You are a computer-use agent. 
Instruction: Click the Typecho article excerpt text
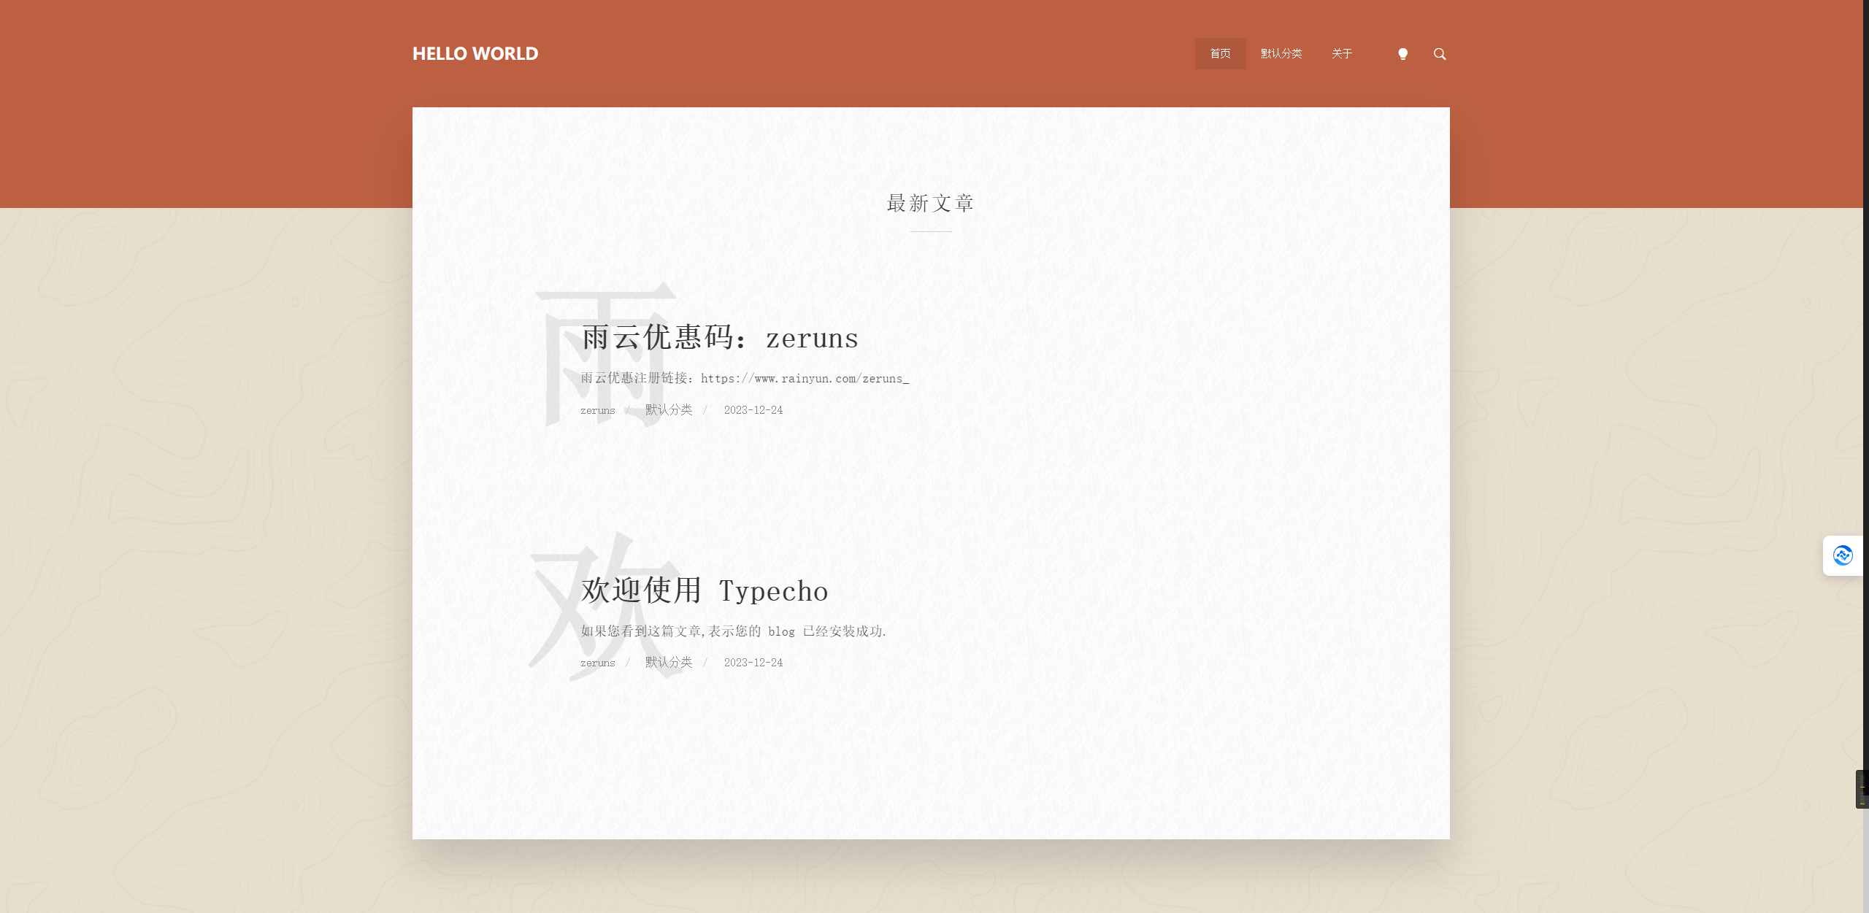click(x=733, y=631)
